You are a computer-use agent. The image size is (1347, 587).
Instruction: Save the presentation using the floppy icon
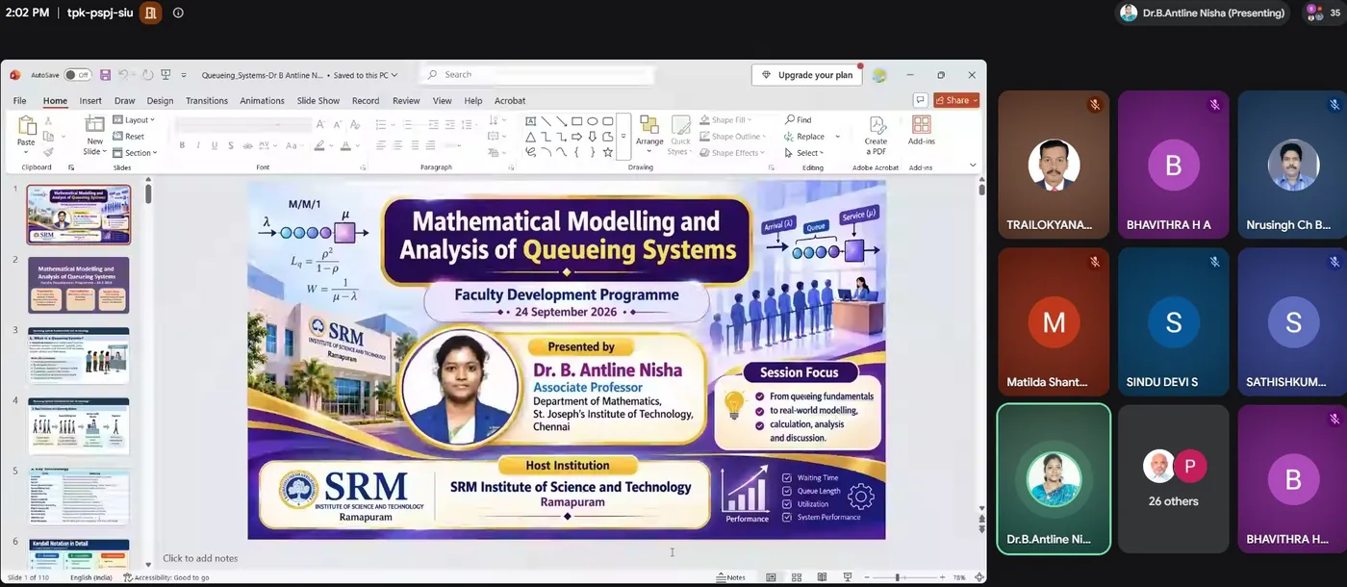pos(105,75)
